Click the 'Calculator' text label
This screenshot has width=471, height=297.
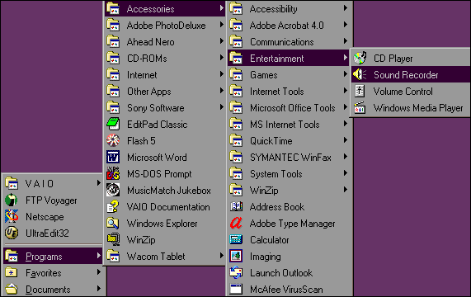coord(270,240)
